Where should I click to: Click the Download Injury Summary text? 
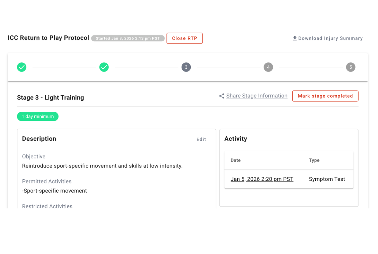[x=330, y=39]
